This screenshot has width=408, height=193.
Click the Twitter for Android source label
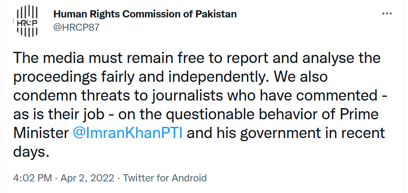(x=165, y=178)
